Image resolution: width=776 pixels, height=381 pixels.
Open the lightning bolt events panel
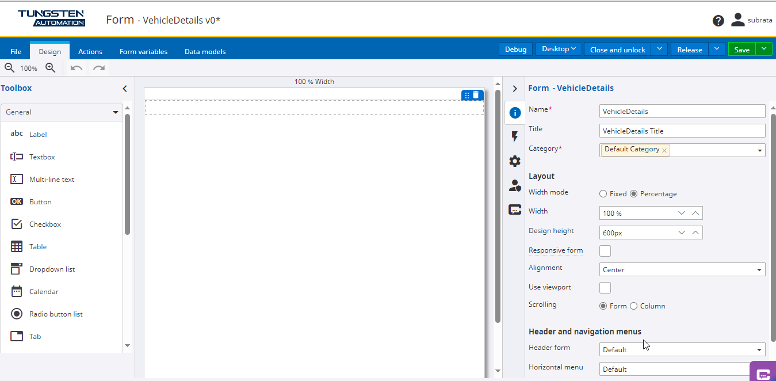pos(515,137)
